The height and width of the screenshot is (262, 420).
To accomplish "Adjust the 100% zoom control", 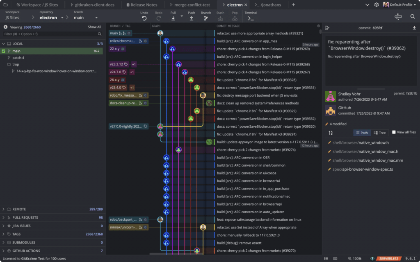I will tap(354, 259).
